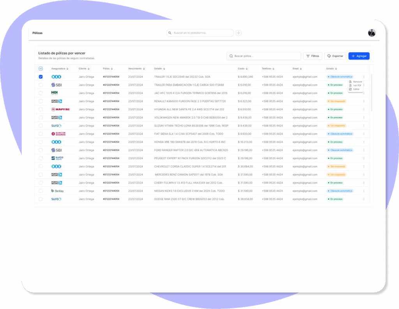Image resolution: width=399 pixels, height=309 pixels.
Task: Open the user profile avatar
Action: 371,33
